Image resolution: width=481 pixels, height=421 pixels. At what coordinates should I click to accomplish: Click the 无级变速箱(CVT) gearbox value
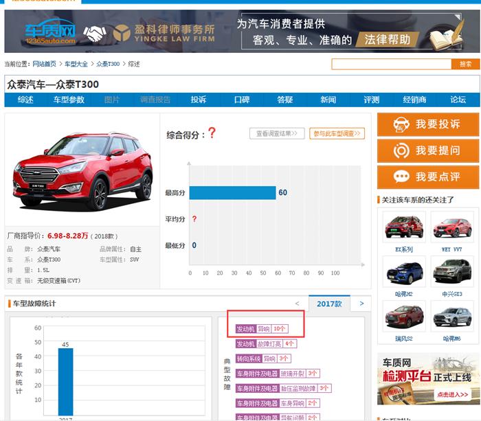click(x=58, y=281)
